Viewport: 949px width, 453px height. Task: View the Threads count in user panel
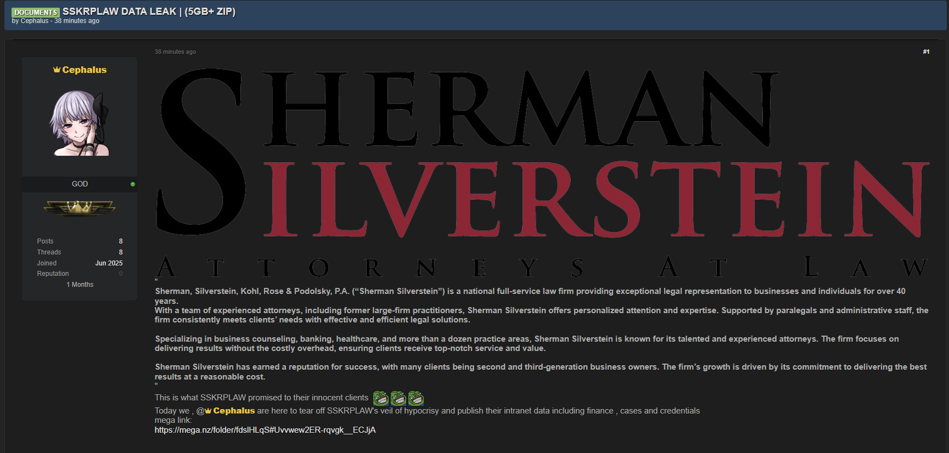(x=121, y=252)
